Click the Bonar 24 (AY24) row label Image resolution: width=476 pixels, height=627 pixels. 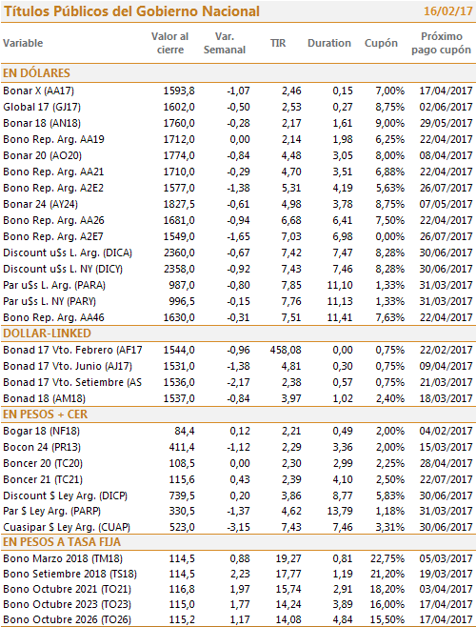point(40,204)
